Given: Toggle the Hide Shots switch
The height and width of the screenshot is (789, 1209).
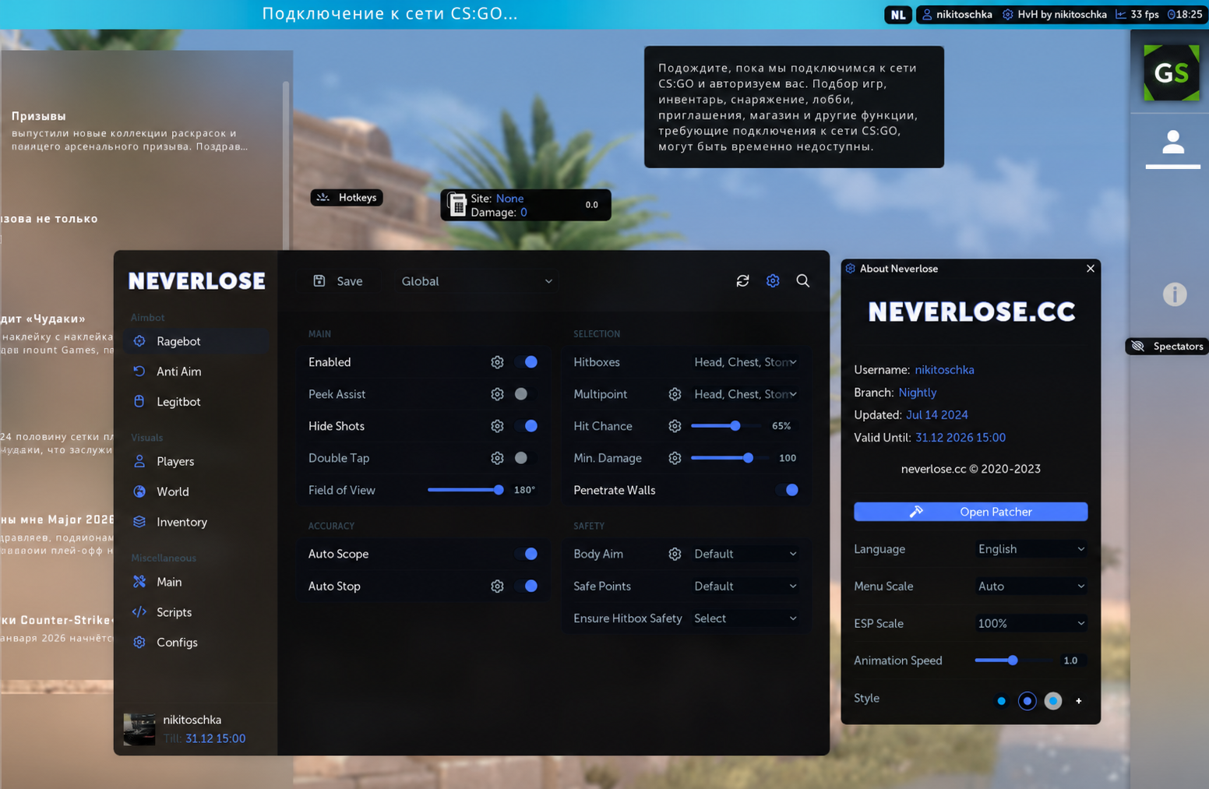Looking at the screenshot, I should [527, 426].
